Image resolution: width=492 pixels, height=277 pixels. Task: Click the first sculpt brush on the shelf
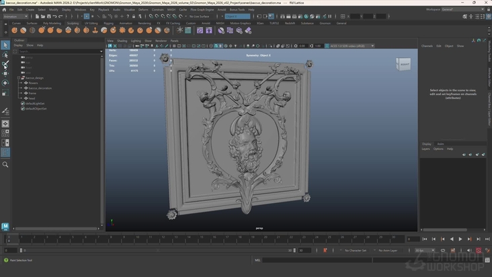click(16, 30)
